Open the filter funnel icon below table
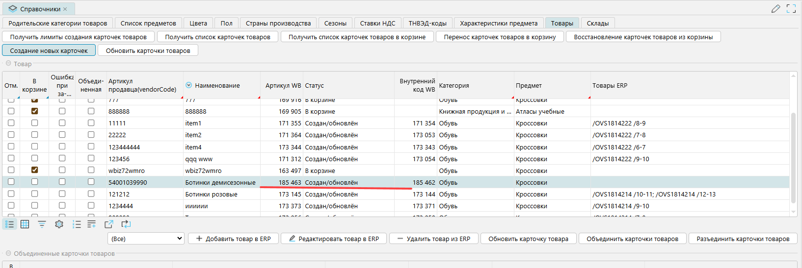 (42, 224)
